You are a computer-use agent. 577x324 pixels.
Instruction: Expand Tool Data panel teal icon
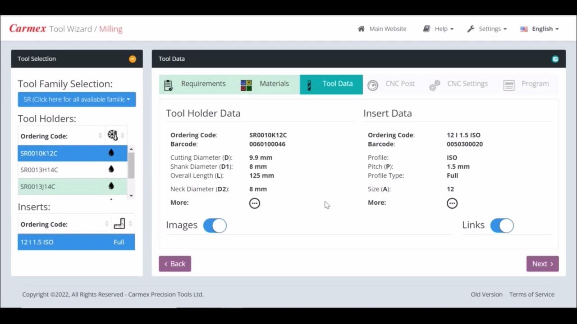click(x=555, y=59)
